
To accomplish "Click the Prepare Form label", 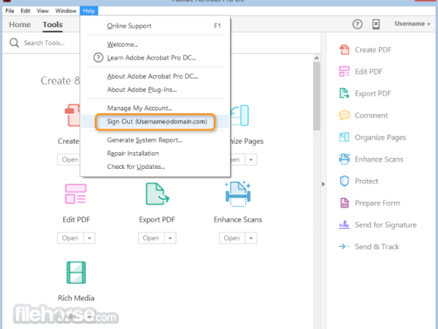I will click(377, 203).
